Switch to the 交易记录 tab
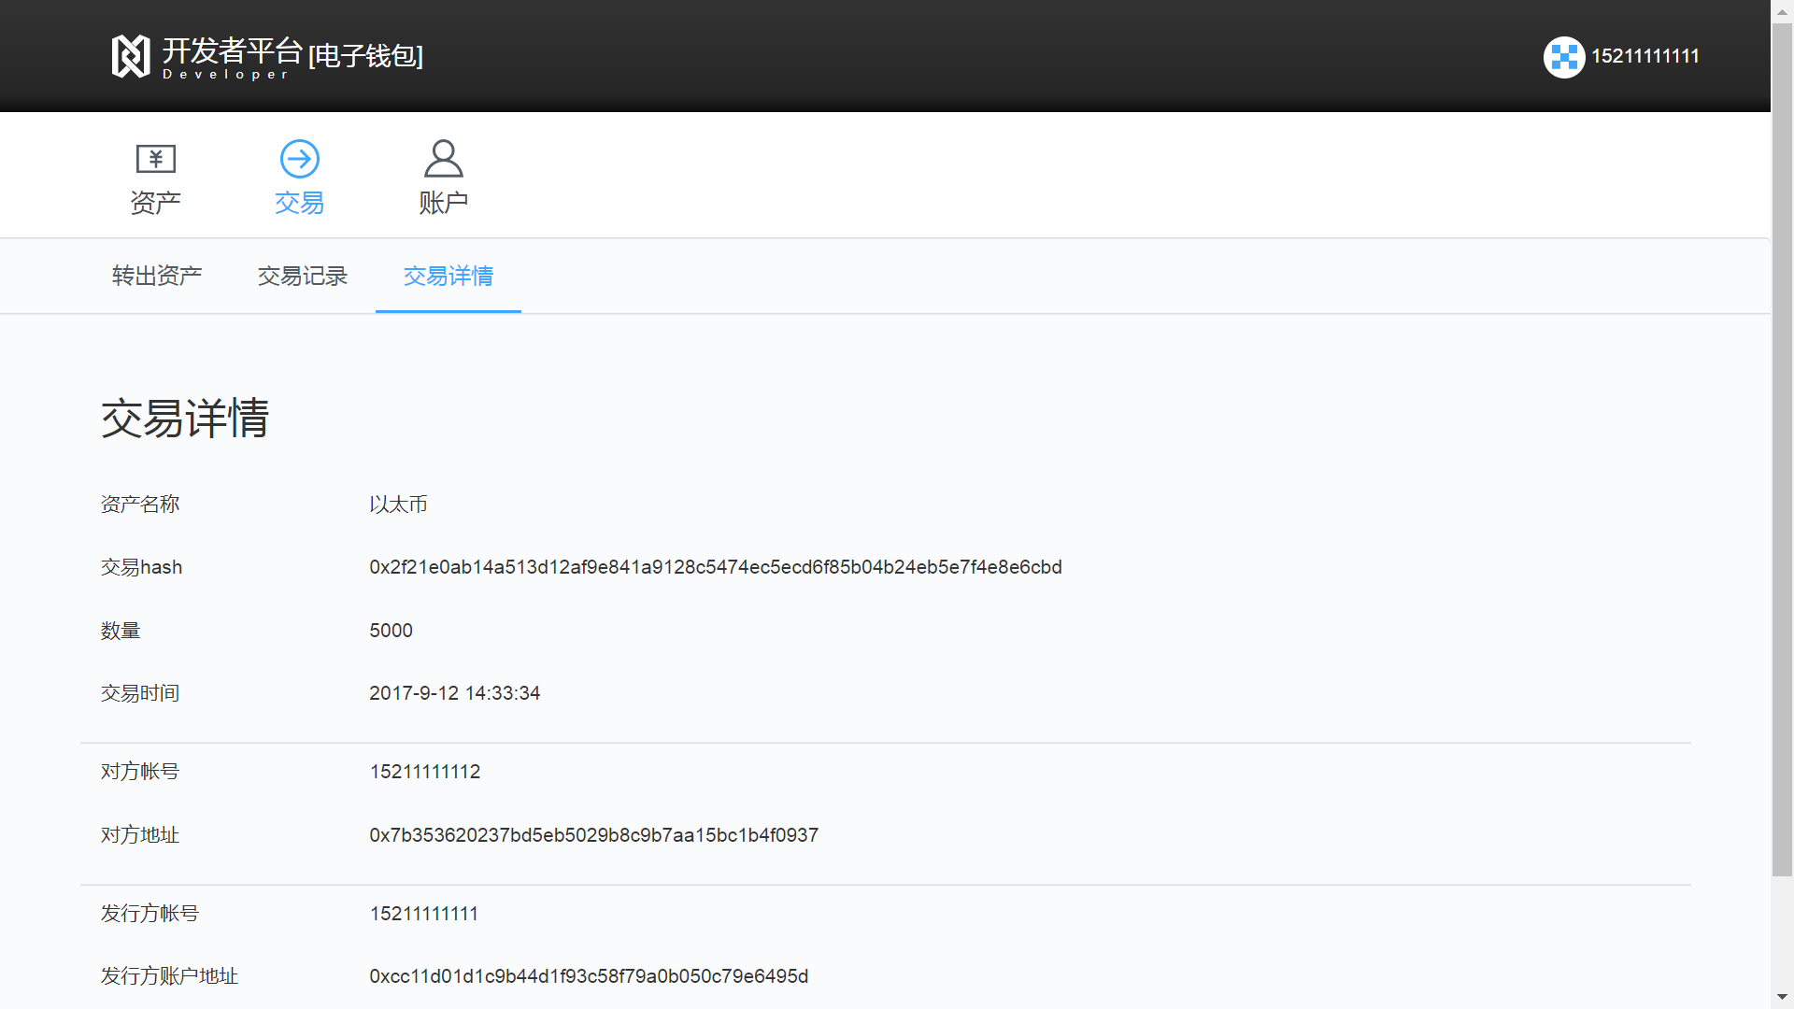The image size is (1794, 1009). [302, 276]
